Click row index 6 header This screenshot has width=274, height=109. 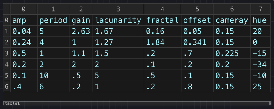tap(7, 87)
